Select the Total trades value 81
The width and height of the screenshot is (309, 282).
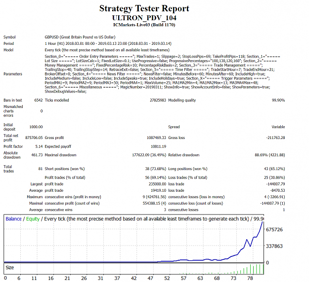click(x=41, y=169)
